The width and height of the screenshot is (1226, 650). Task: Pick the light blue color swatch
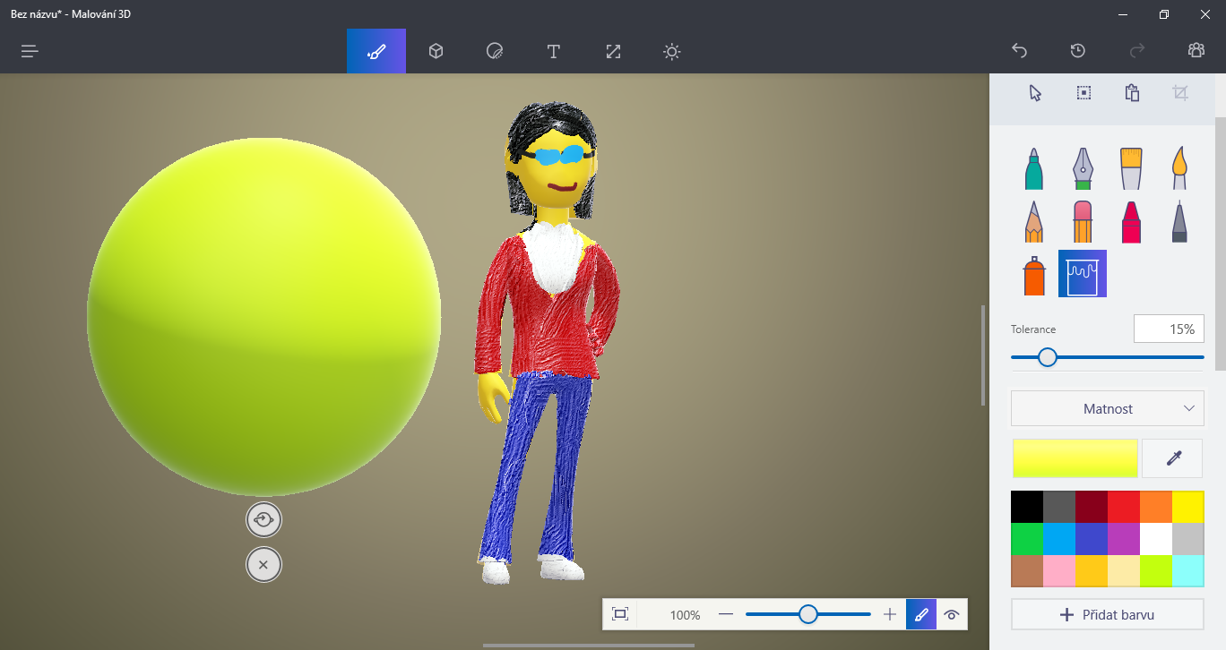pos(1059,539)
